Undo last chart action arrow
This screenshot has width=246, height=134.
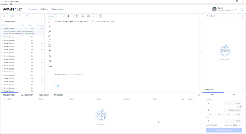pyautogui.click(x=93, y=16)
